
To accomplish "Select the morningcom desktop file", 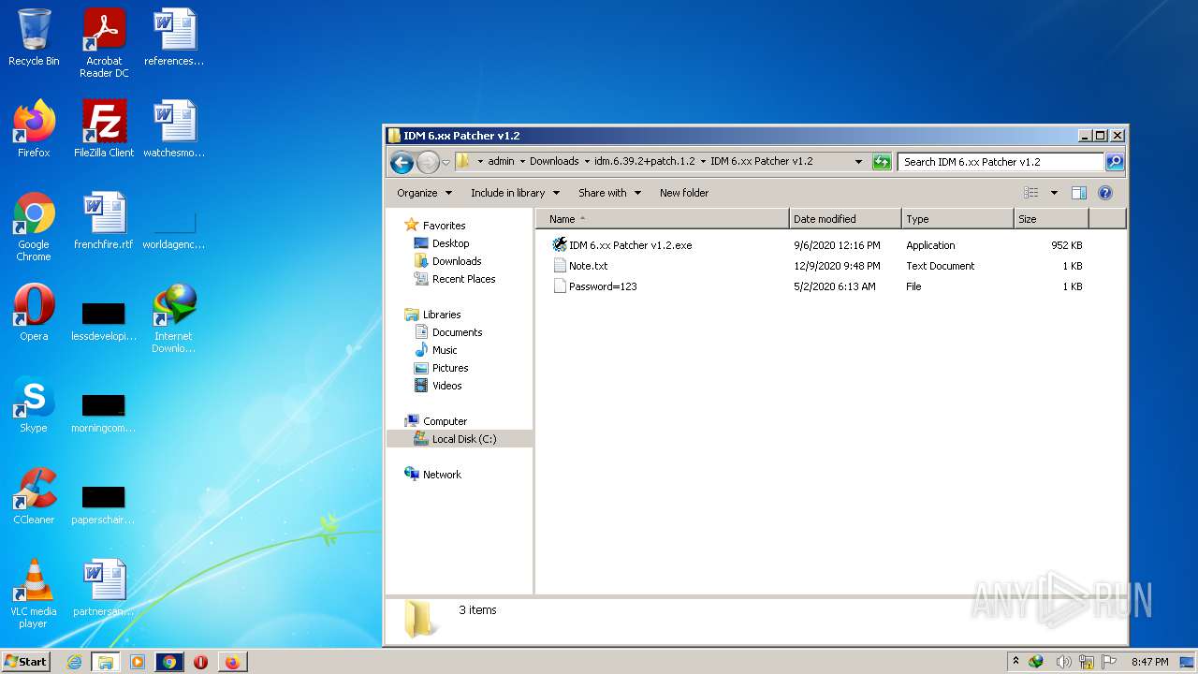I will click(104, 412).
